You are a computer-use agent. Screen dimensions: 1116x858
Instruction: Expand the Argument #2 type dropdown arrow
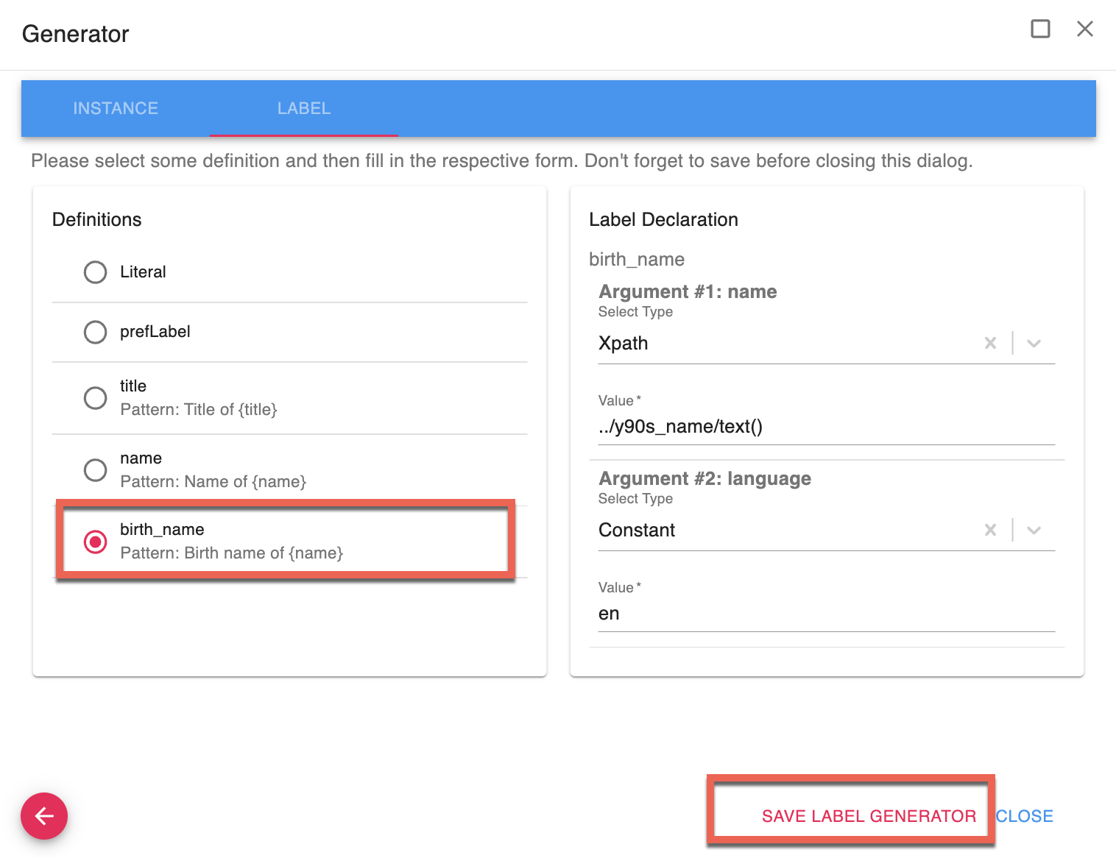1034,530
